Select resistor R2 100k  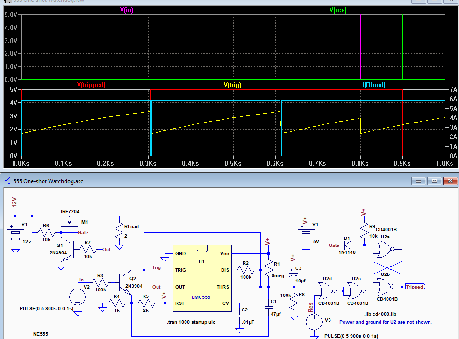click(x=245, y=270)
